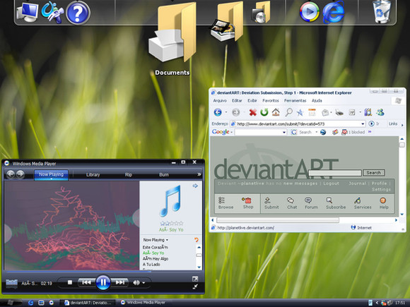Click the magnifier Search icon in IE toolbar

(x=288, y=112)
